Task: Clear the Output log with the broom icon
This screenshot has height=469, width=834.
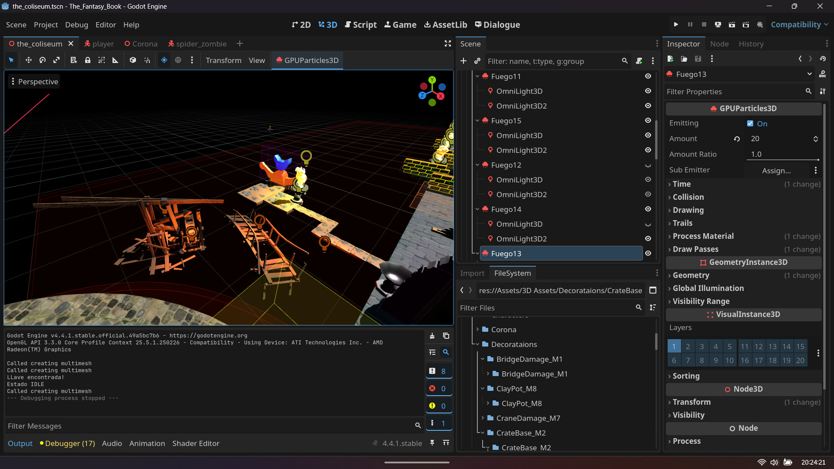Action: 432,336
